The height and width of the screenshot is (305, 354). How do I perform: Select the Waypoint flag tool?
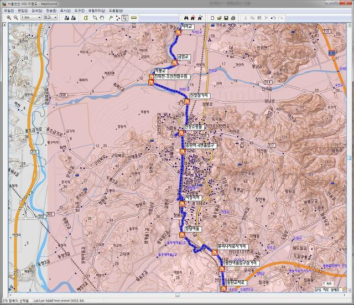coord(111,18)
